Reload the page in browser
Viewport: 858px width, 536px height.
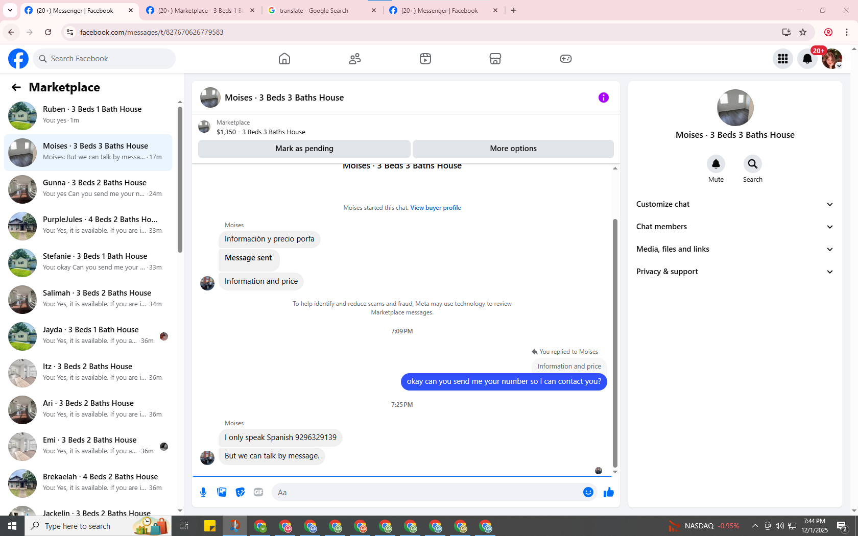pos(48,32)
